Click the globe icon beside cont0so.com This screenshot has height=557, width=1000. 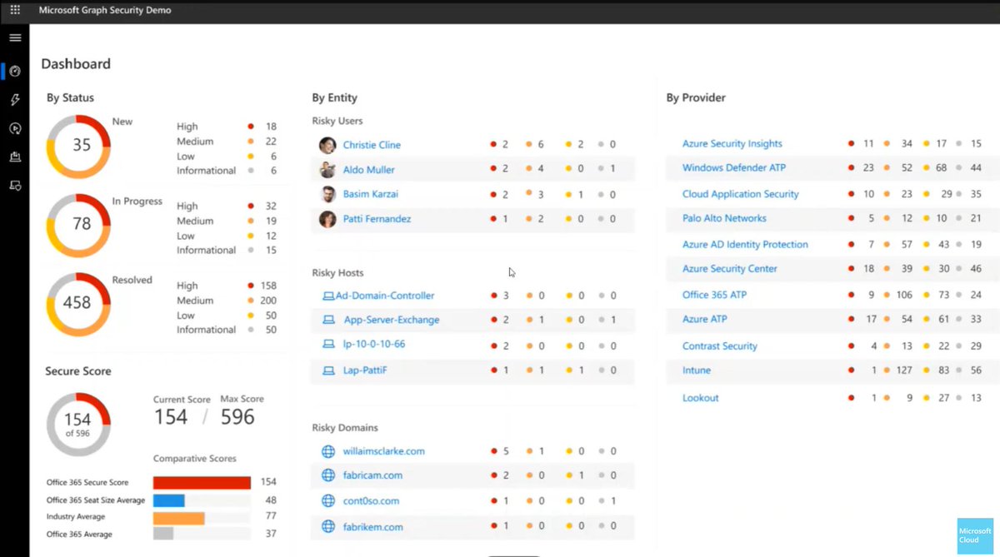[327, 501]
